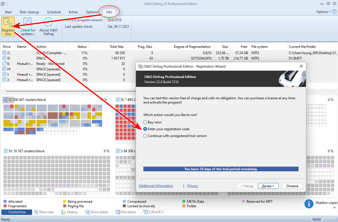Click the red Fragmented legend swatch
The width and height of the screenshot is (338, 222).
[5, 206]
